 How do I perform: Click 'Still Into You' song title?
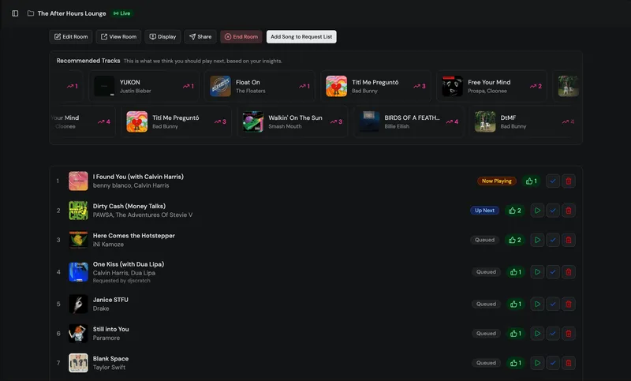point(110,329)
